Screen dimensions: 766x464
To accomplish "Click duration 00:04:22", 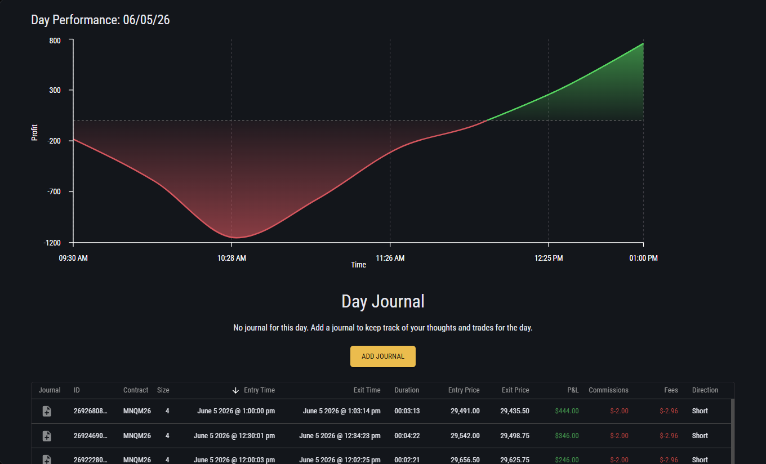I will pos(407,436).
